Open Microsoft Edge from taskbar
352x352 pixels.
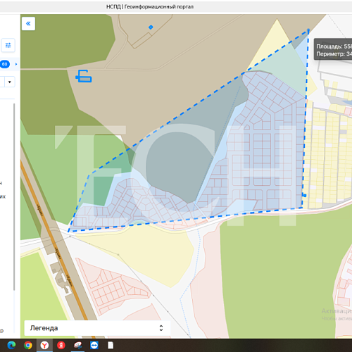coord(11,345)
